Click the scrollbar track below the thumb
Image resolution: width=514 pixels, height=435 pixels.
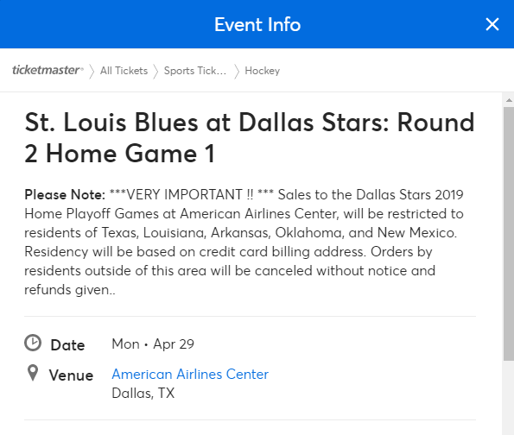click(509, 398)
